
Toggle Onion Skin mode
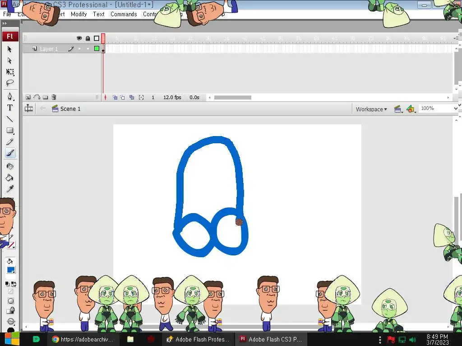[115, 97]
